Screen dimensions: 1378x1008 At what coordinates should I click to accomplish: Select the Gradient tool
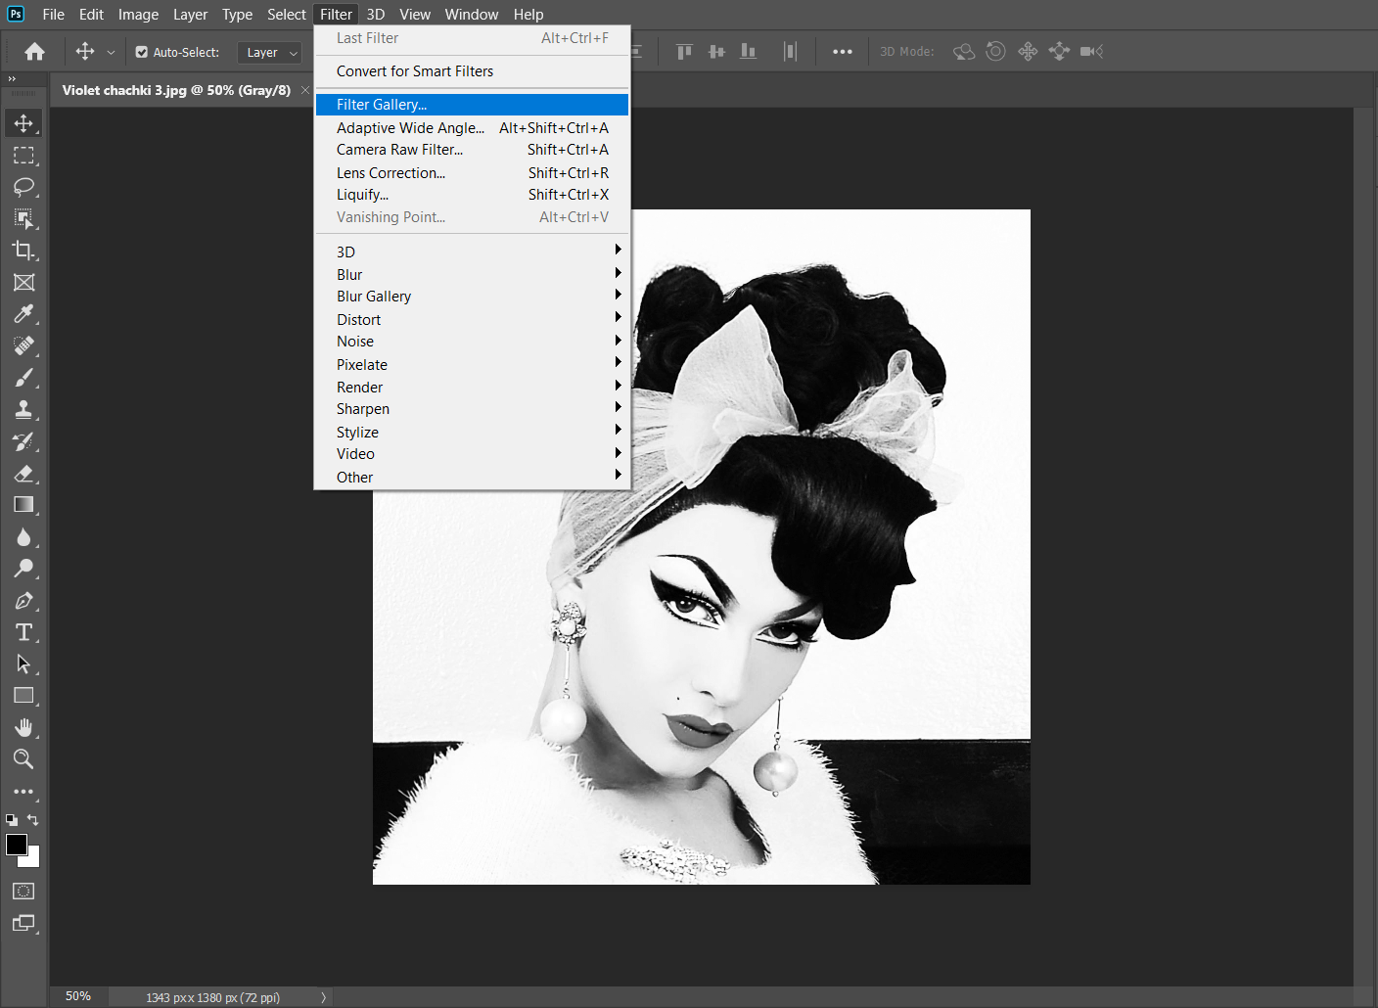click(23, 505)
